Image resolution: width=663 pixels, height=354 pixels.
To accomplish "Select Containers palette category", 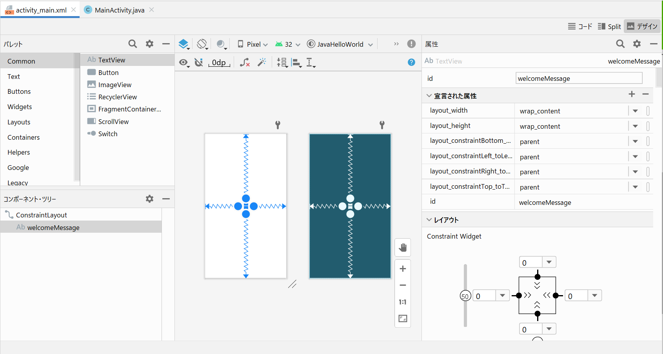I will point(37,137).
